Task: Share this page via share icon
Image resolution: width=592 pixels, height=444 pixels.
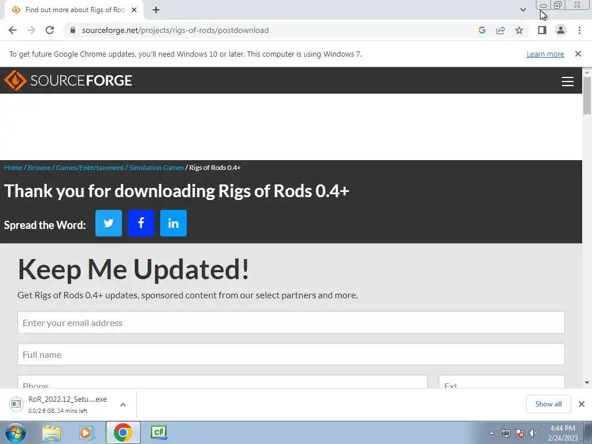Action: pos(501,30)
